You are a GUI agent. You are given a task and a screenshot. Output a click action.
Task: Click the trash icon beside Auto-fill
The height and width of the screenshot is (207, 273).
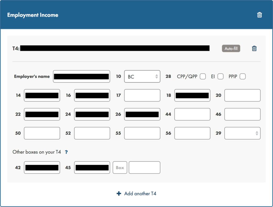(x=254, y=49)
